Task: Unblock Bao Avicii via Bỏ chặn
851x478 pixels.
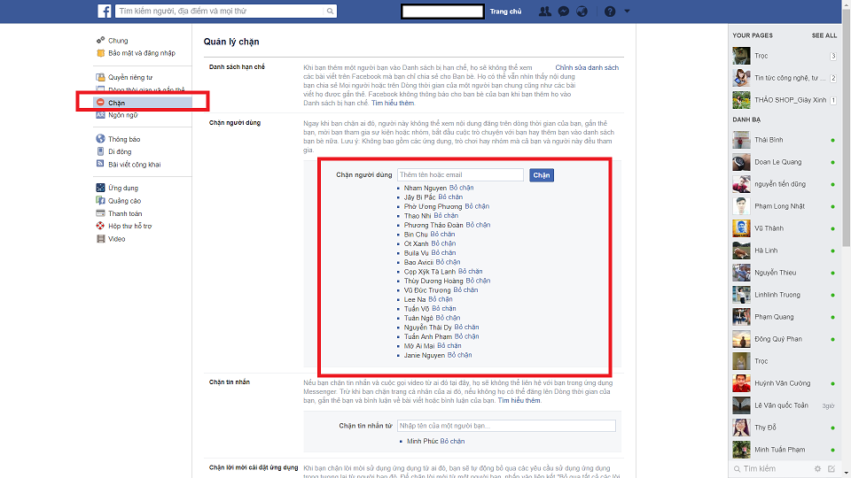Action: point(448,262)
